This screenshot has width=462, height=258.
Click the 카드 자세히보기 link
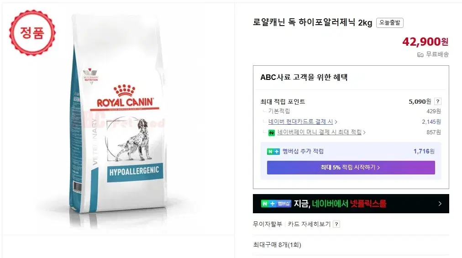point(309,224)
